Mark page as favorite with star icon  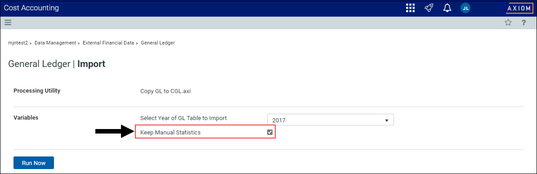(x=508, y=22)
